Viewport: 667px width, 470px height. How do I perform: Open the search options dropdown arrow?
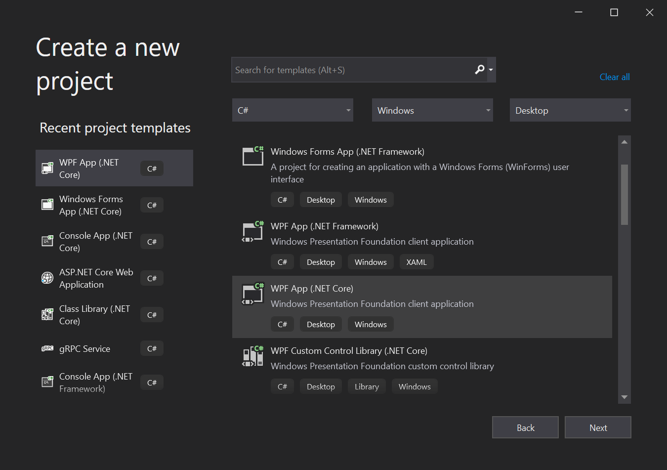491,70
